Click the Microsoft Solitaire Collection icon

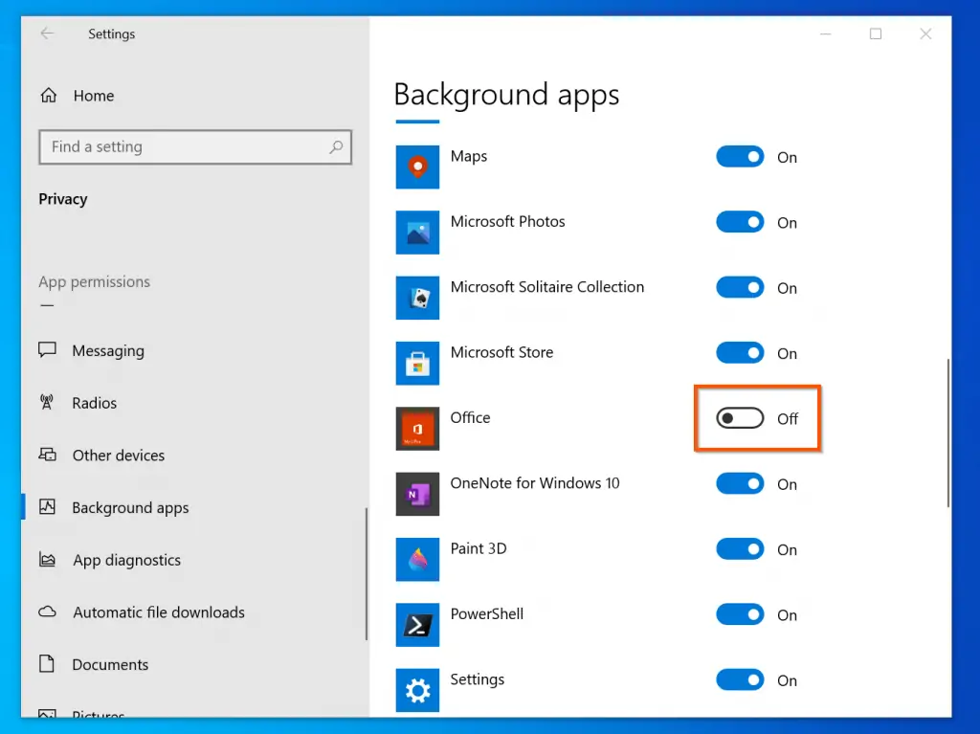point(417,298)
